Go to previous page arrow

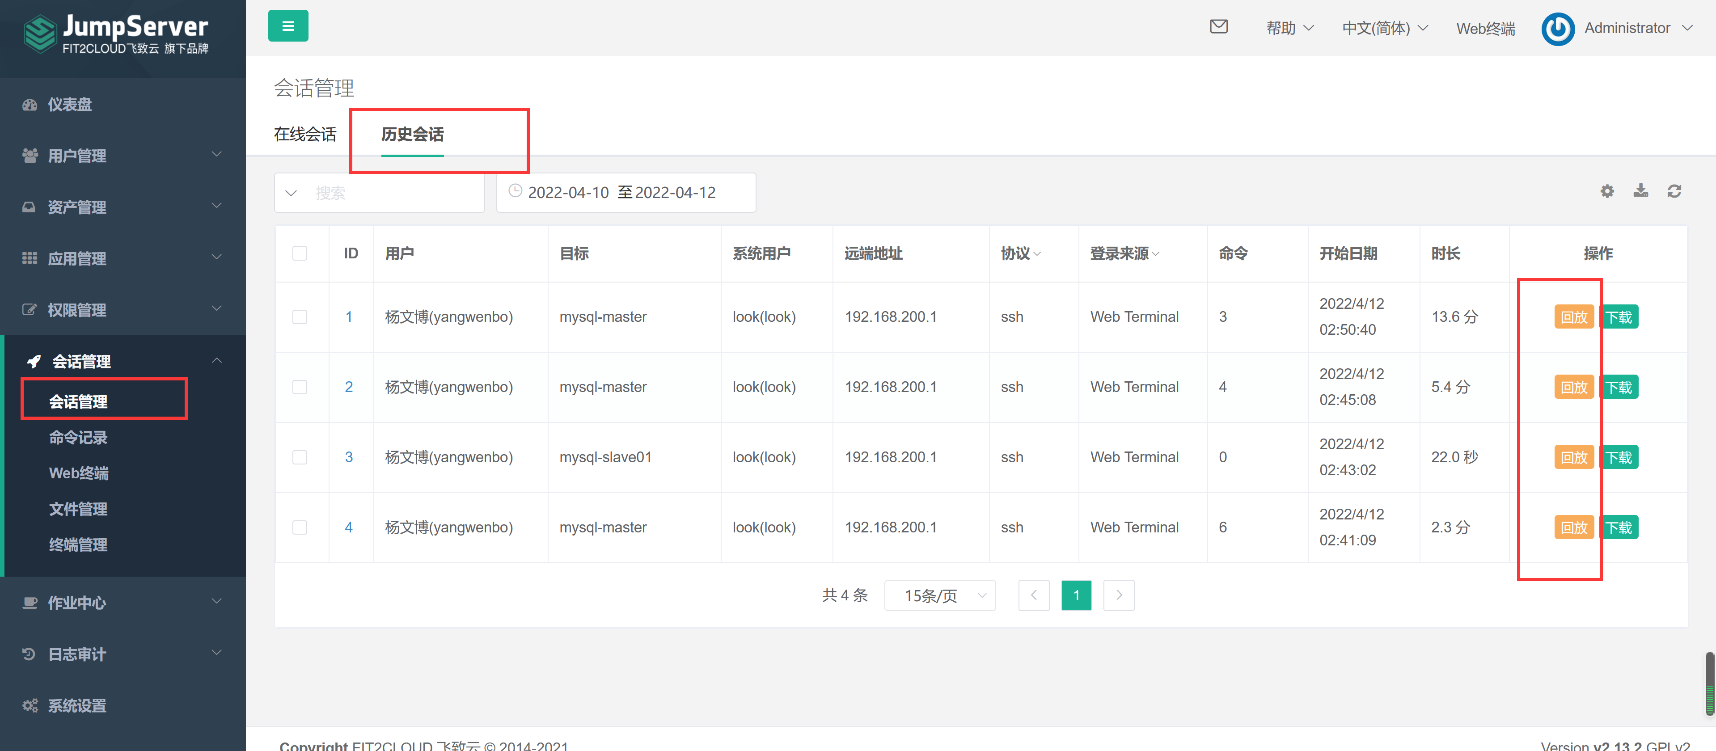pyautogui.click(x=1033, y=595)
